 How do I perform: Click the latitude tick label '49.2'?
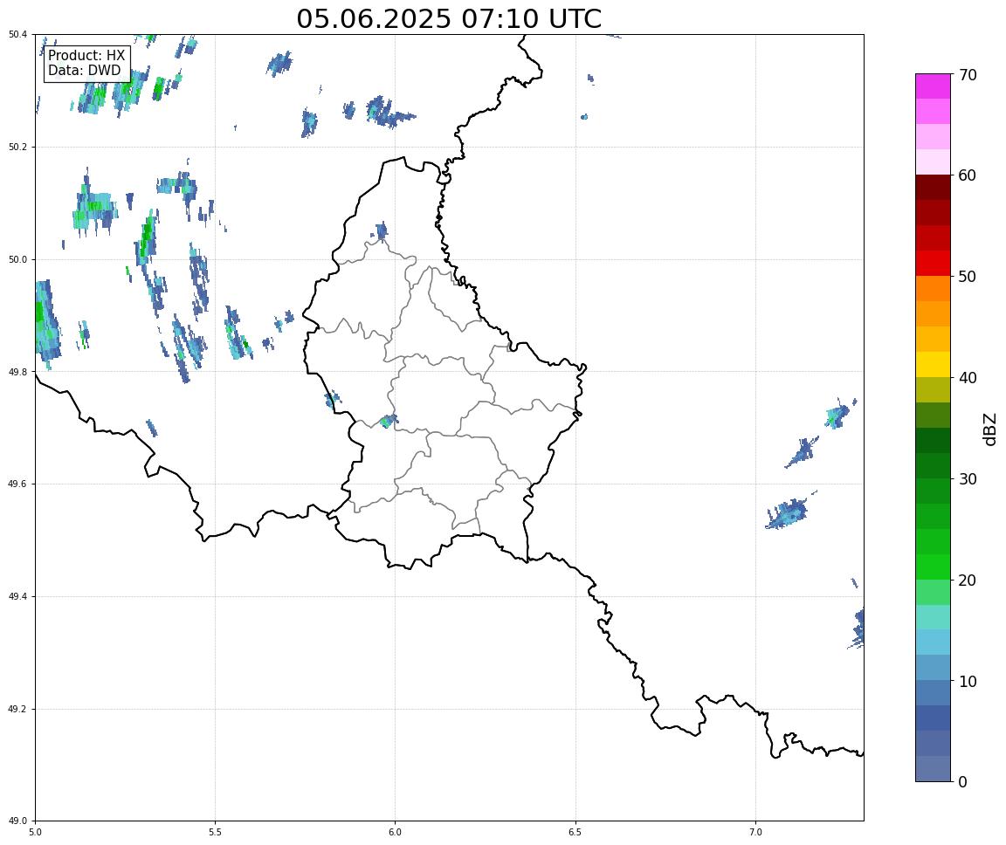pyautogui.click(x=18, y=709)
